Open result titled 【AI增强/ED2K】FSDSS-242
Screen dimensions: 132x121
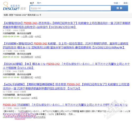[67, 25]
